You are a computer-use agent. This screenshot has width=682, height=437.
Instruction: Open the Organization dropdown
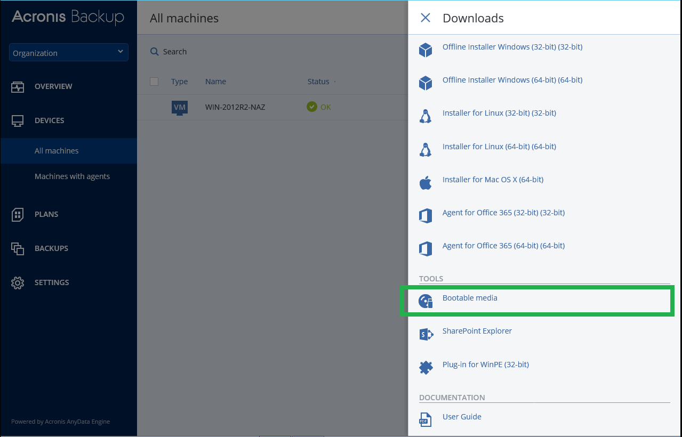(69, 53)
